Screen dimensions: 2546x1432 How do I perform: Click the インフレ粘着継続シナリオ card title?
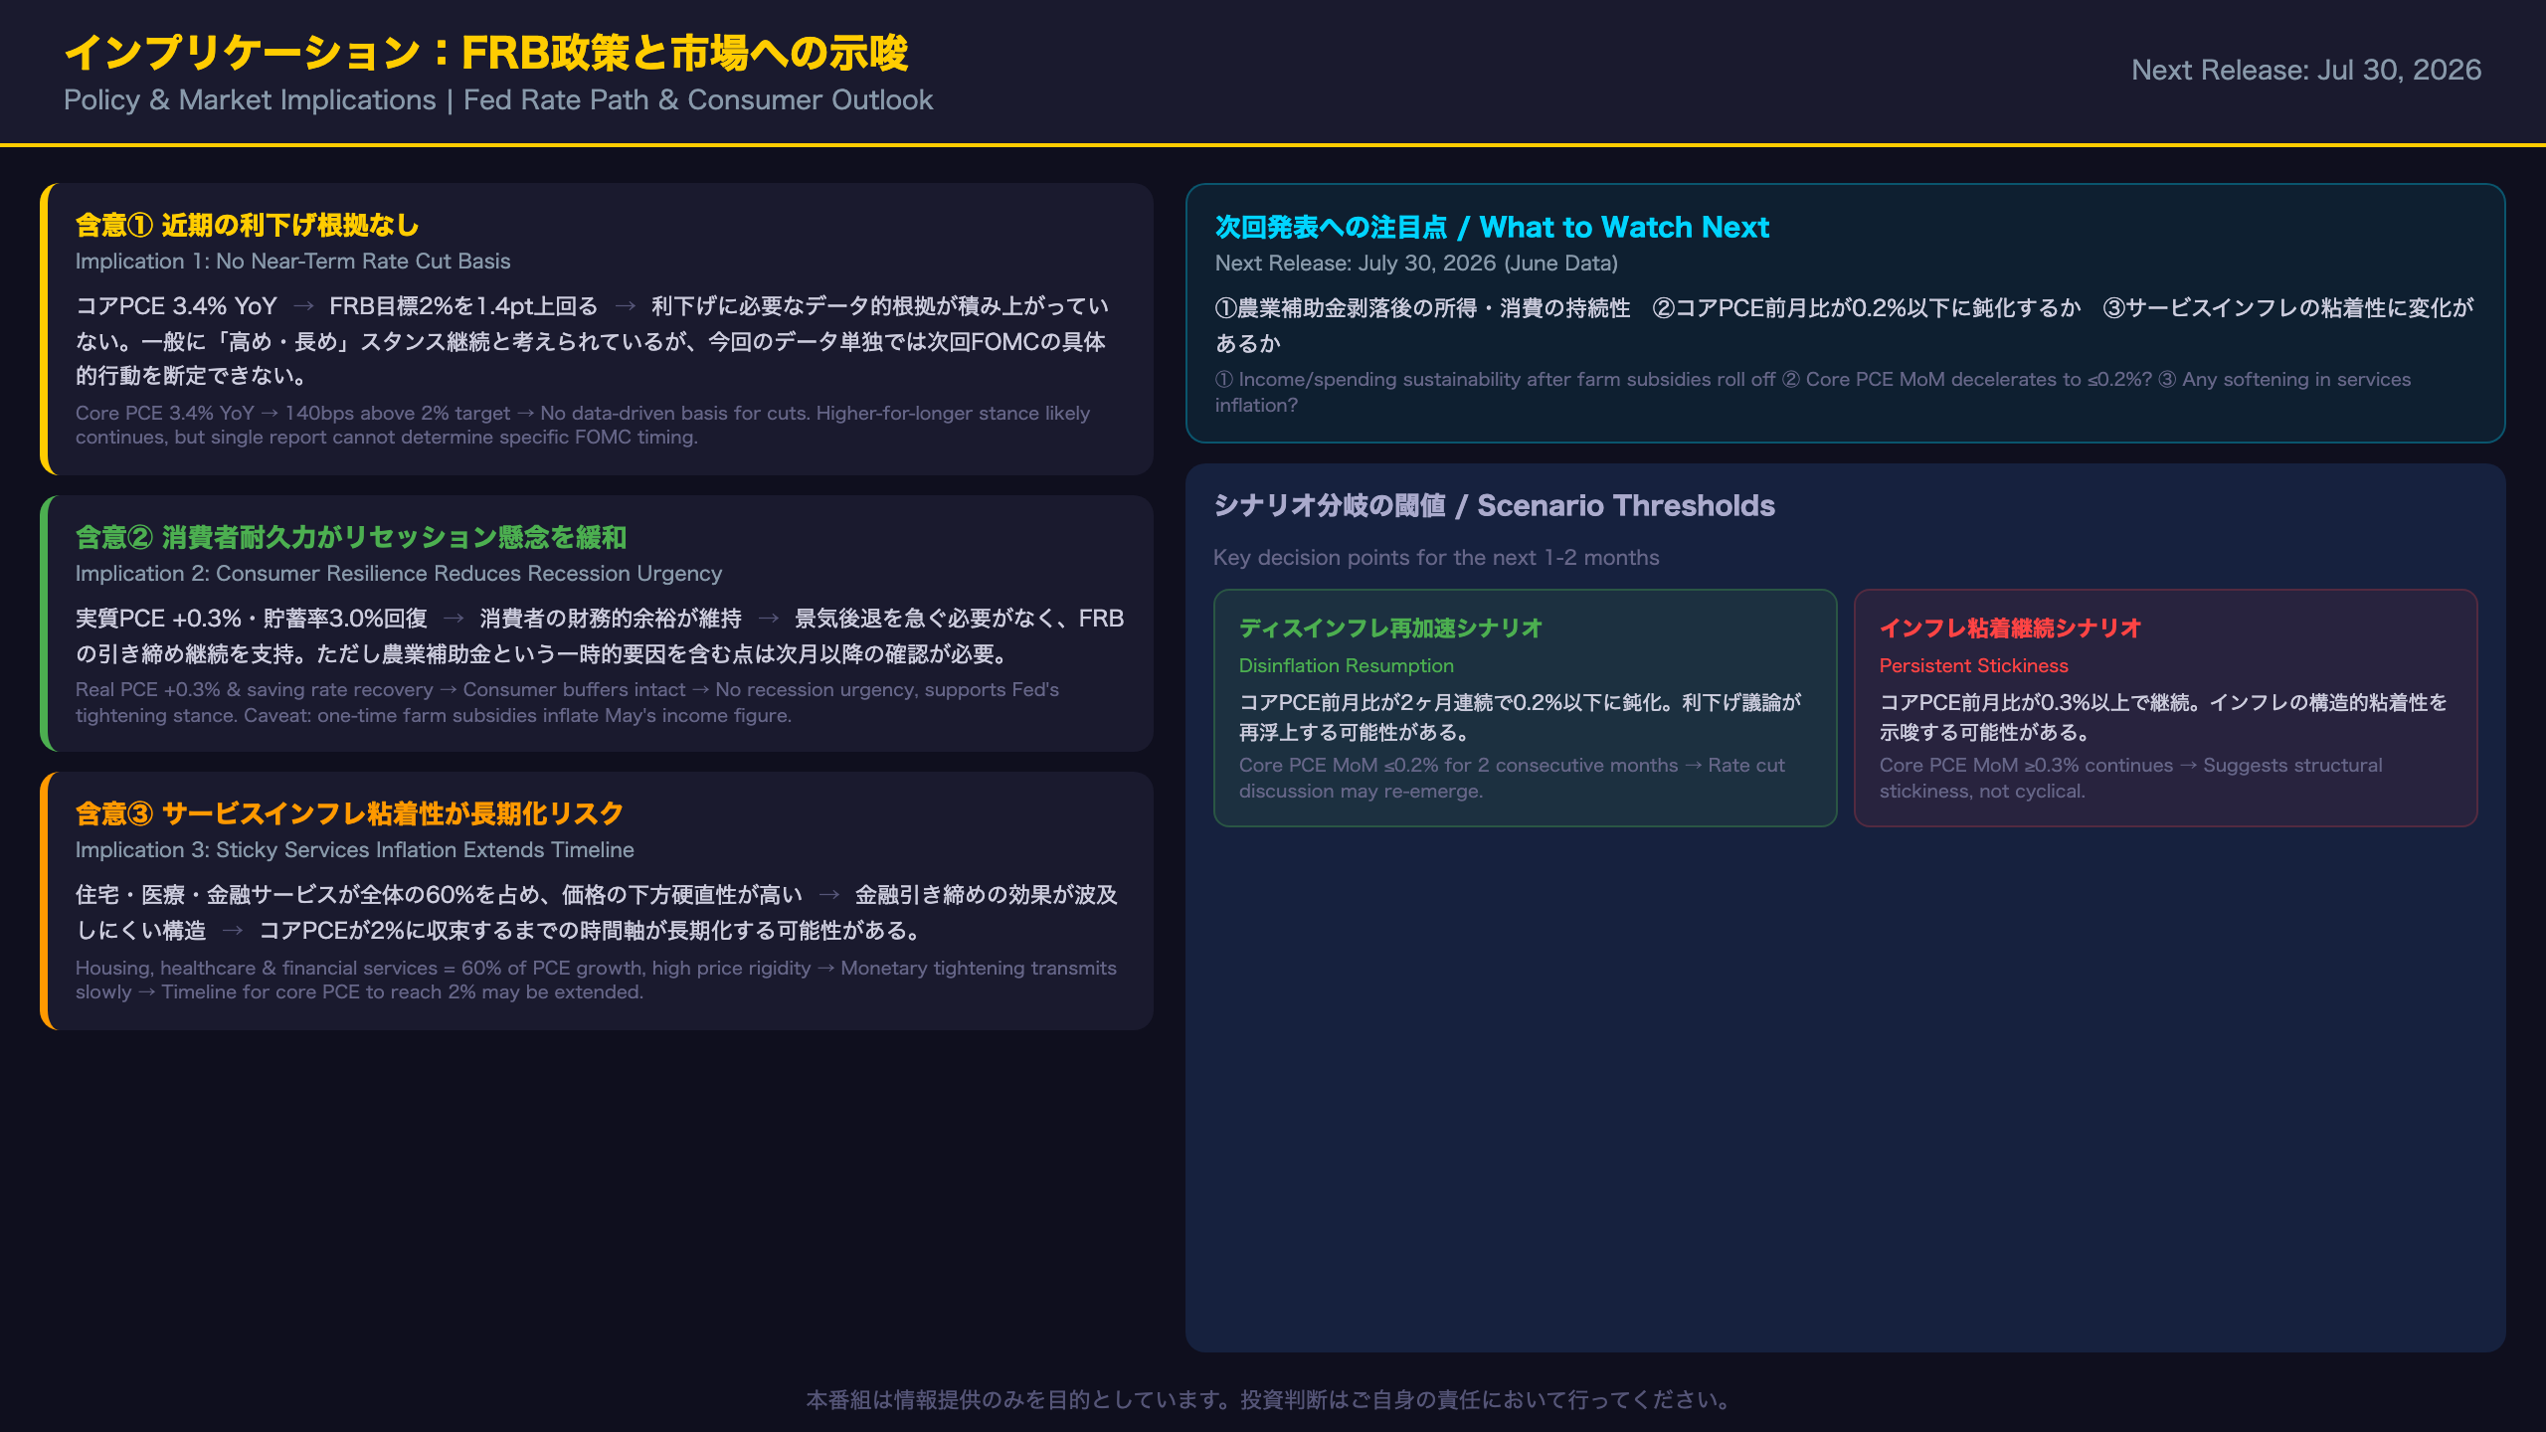pos(2010,628)
